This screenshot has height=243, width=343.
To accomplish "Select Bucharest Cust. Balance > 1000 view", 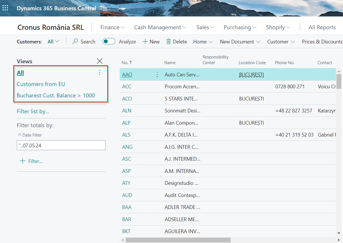I will pyautogui.click(x=56, y=95).
